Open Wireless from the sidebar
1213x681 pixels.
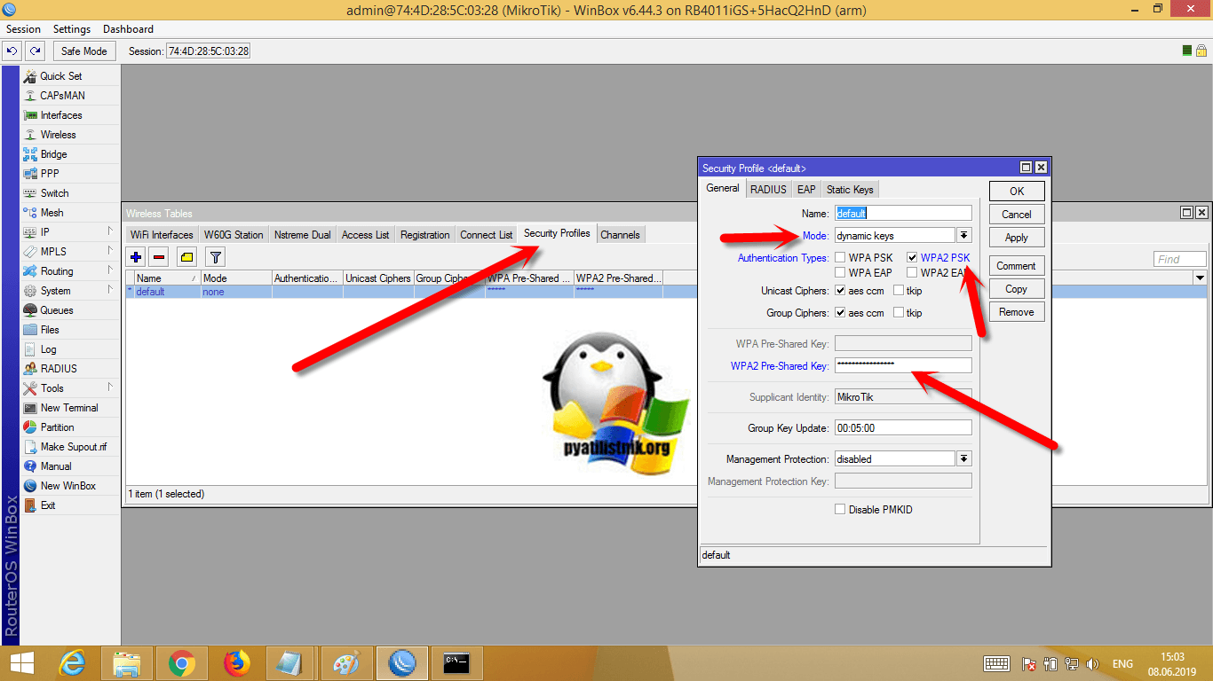pyautogui.click(x=58, y=135)
